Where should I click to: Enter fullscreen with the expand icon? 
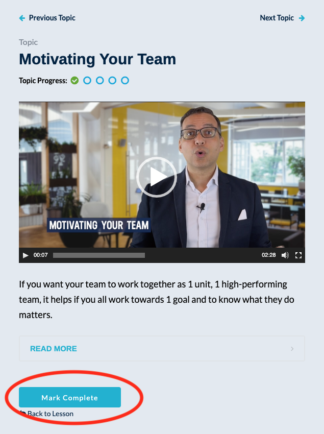click(x=298, y=255)
